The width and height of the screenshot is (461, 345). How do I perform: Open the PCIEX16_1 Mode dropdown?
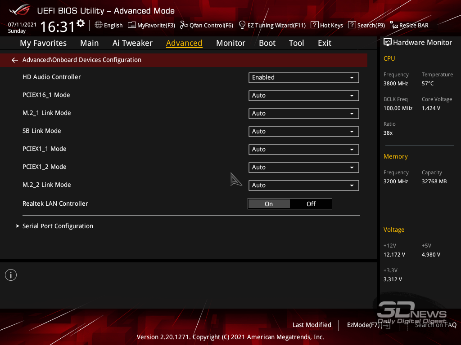point(304,96)
